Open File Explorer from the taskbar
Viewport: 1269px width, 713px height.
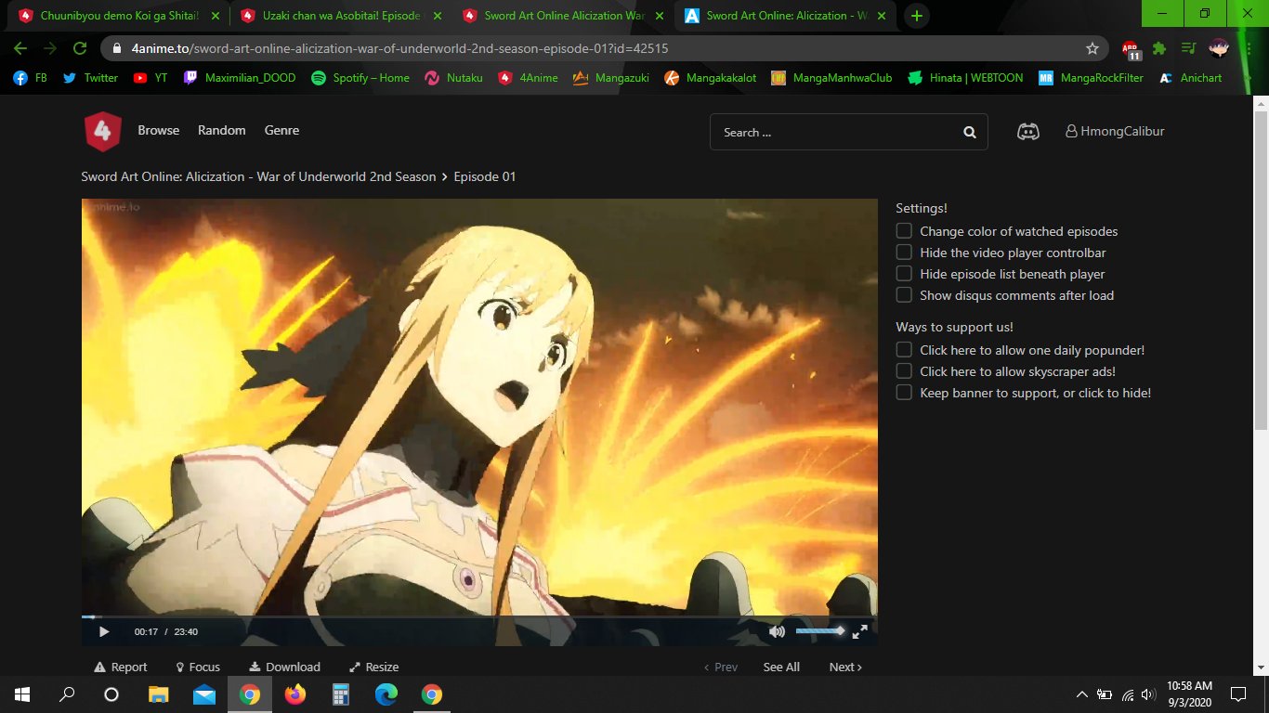coord(159,694)
